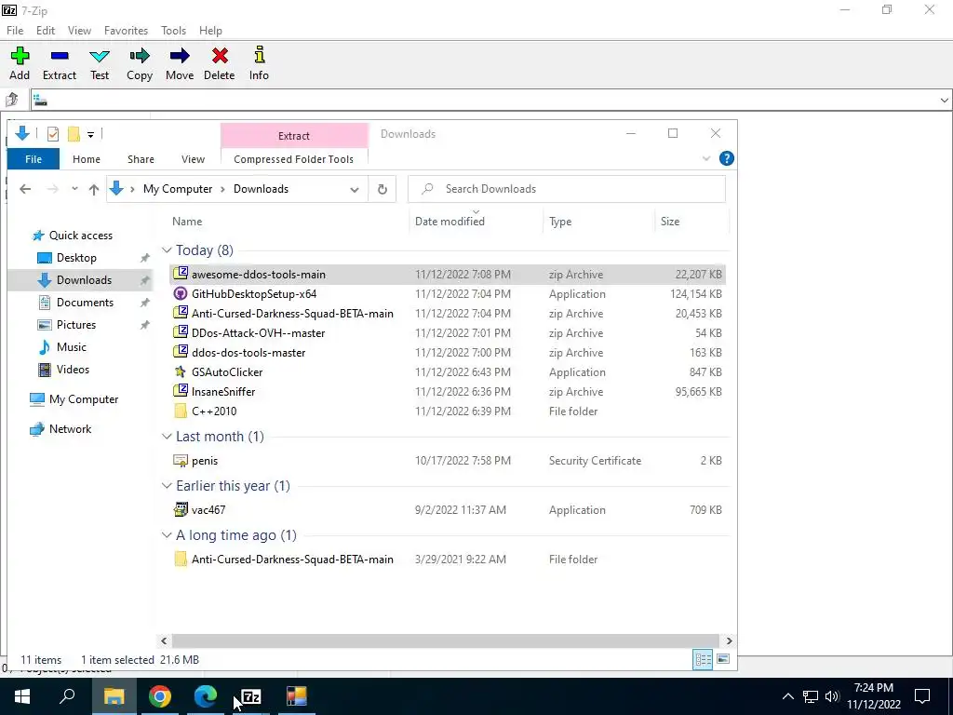The image size is (953, 715).
Task: Click the Search Downloads input field
Action: click(567, 189)
